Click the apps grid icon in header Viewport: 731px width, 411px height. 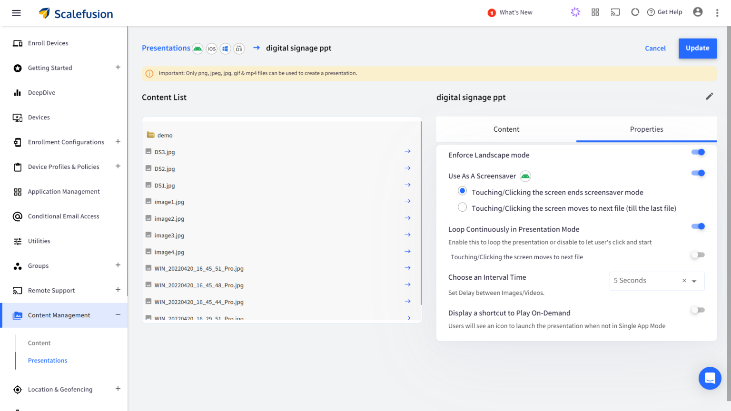pyautogui.click(x=595, y=12)
